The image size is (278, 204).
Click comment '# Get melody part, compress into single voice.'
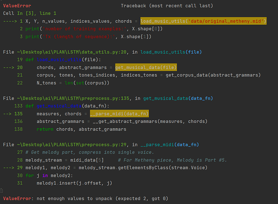coord(90,152)
